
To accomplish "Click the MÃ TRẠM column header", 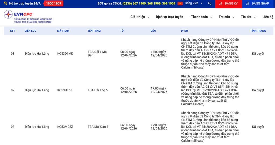I will coord(63,31).
